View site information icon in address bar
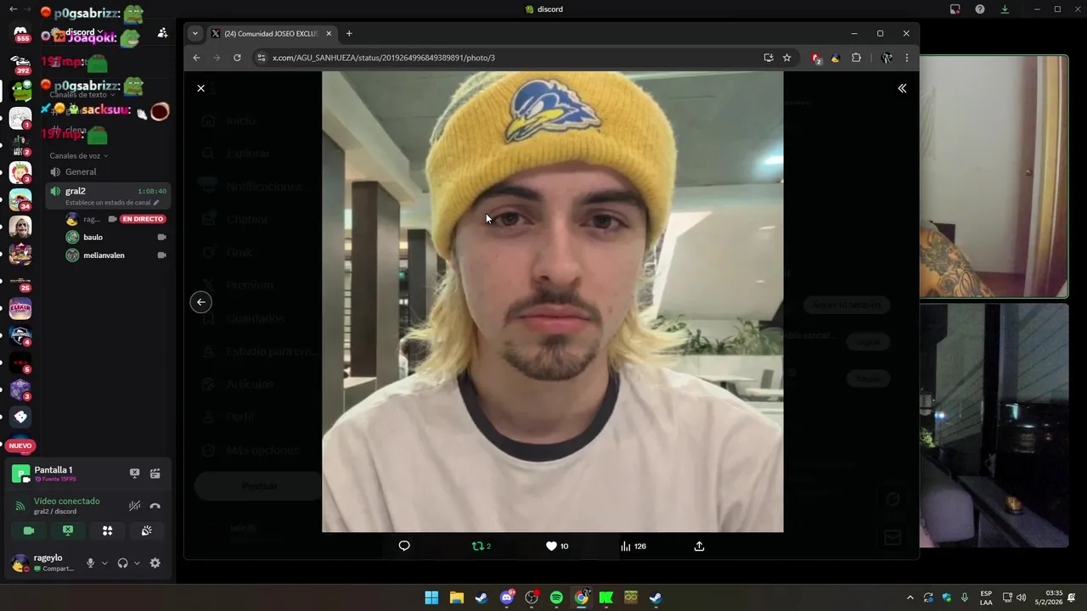This screenshot has width=1087, height=611. pyautogui.click(x=262, y=58)
